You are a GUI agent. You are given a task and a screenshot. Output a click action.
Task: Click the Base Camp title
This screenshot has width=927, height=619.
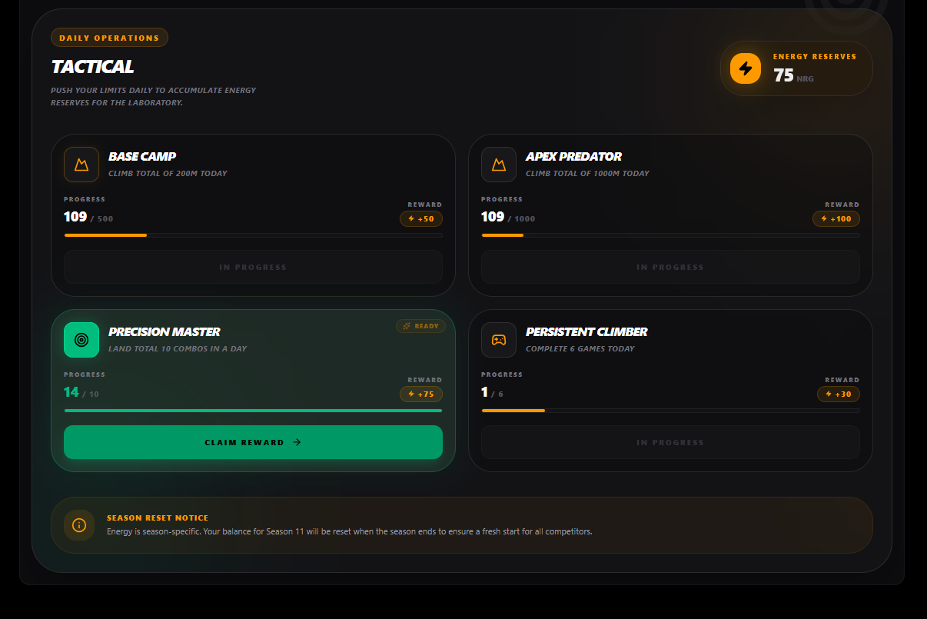point(142,156)
